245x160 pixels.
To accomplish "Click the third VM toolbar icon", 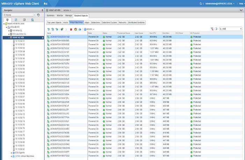I will (57, 29).
